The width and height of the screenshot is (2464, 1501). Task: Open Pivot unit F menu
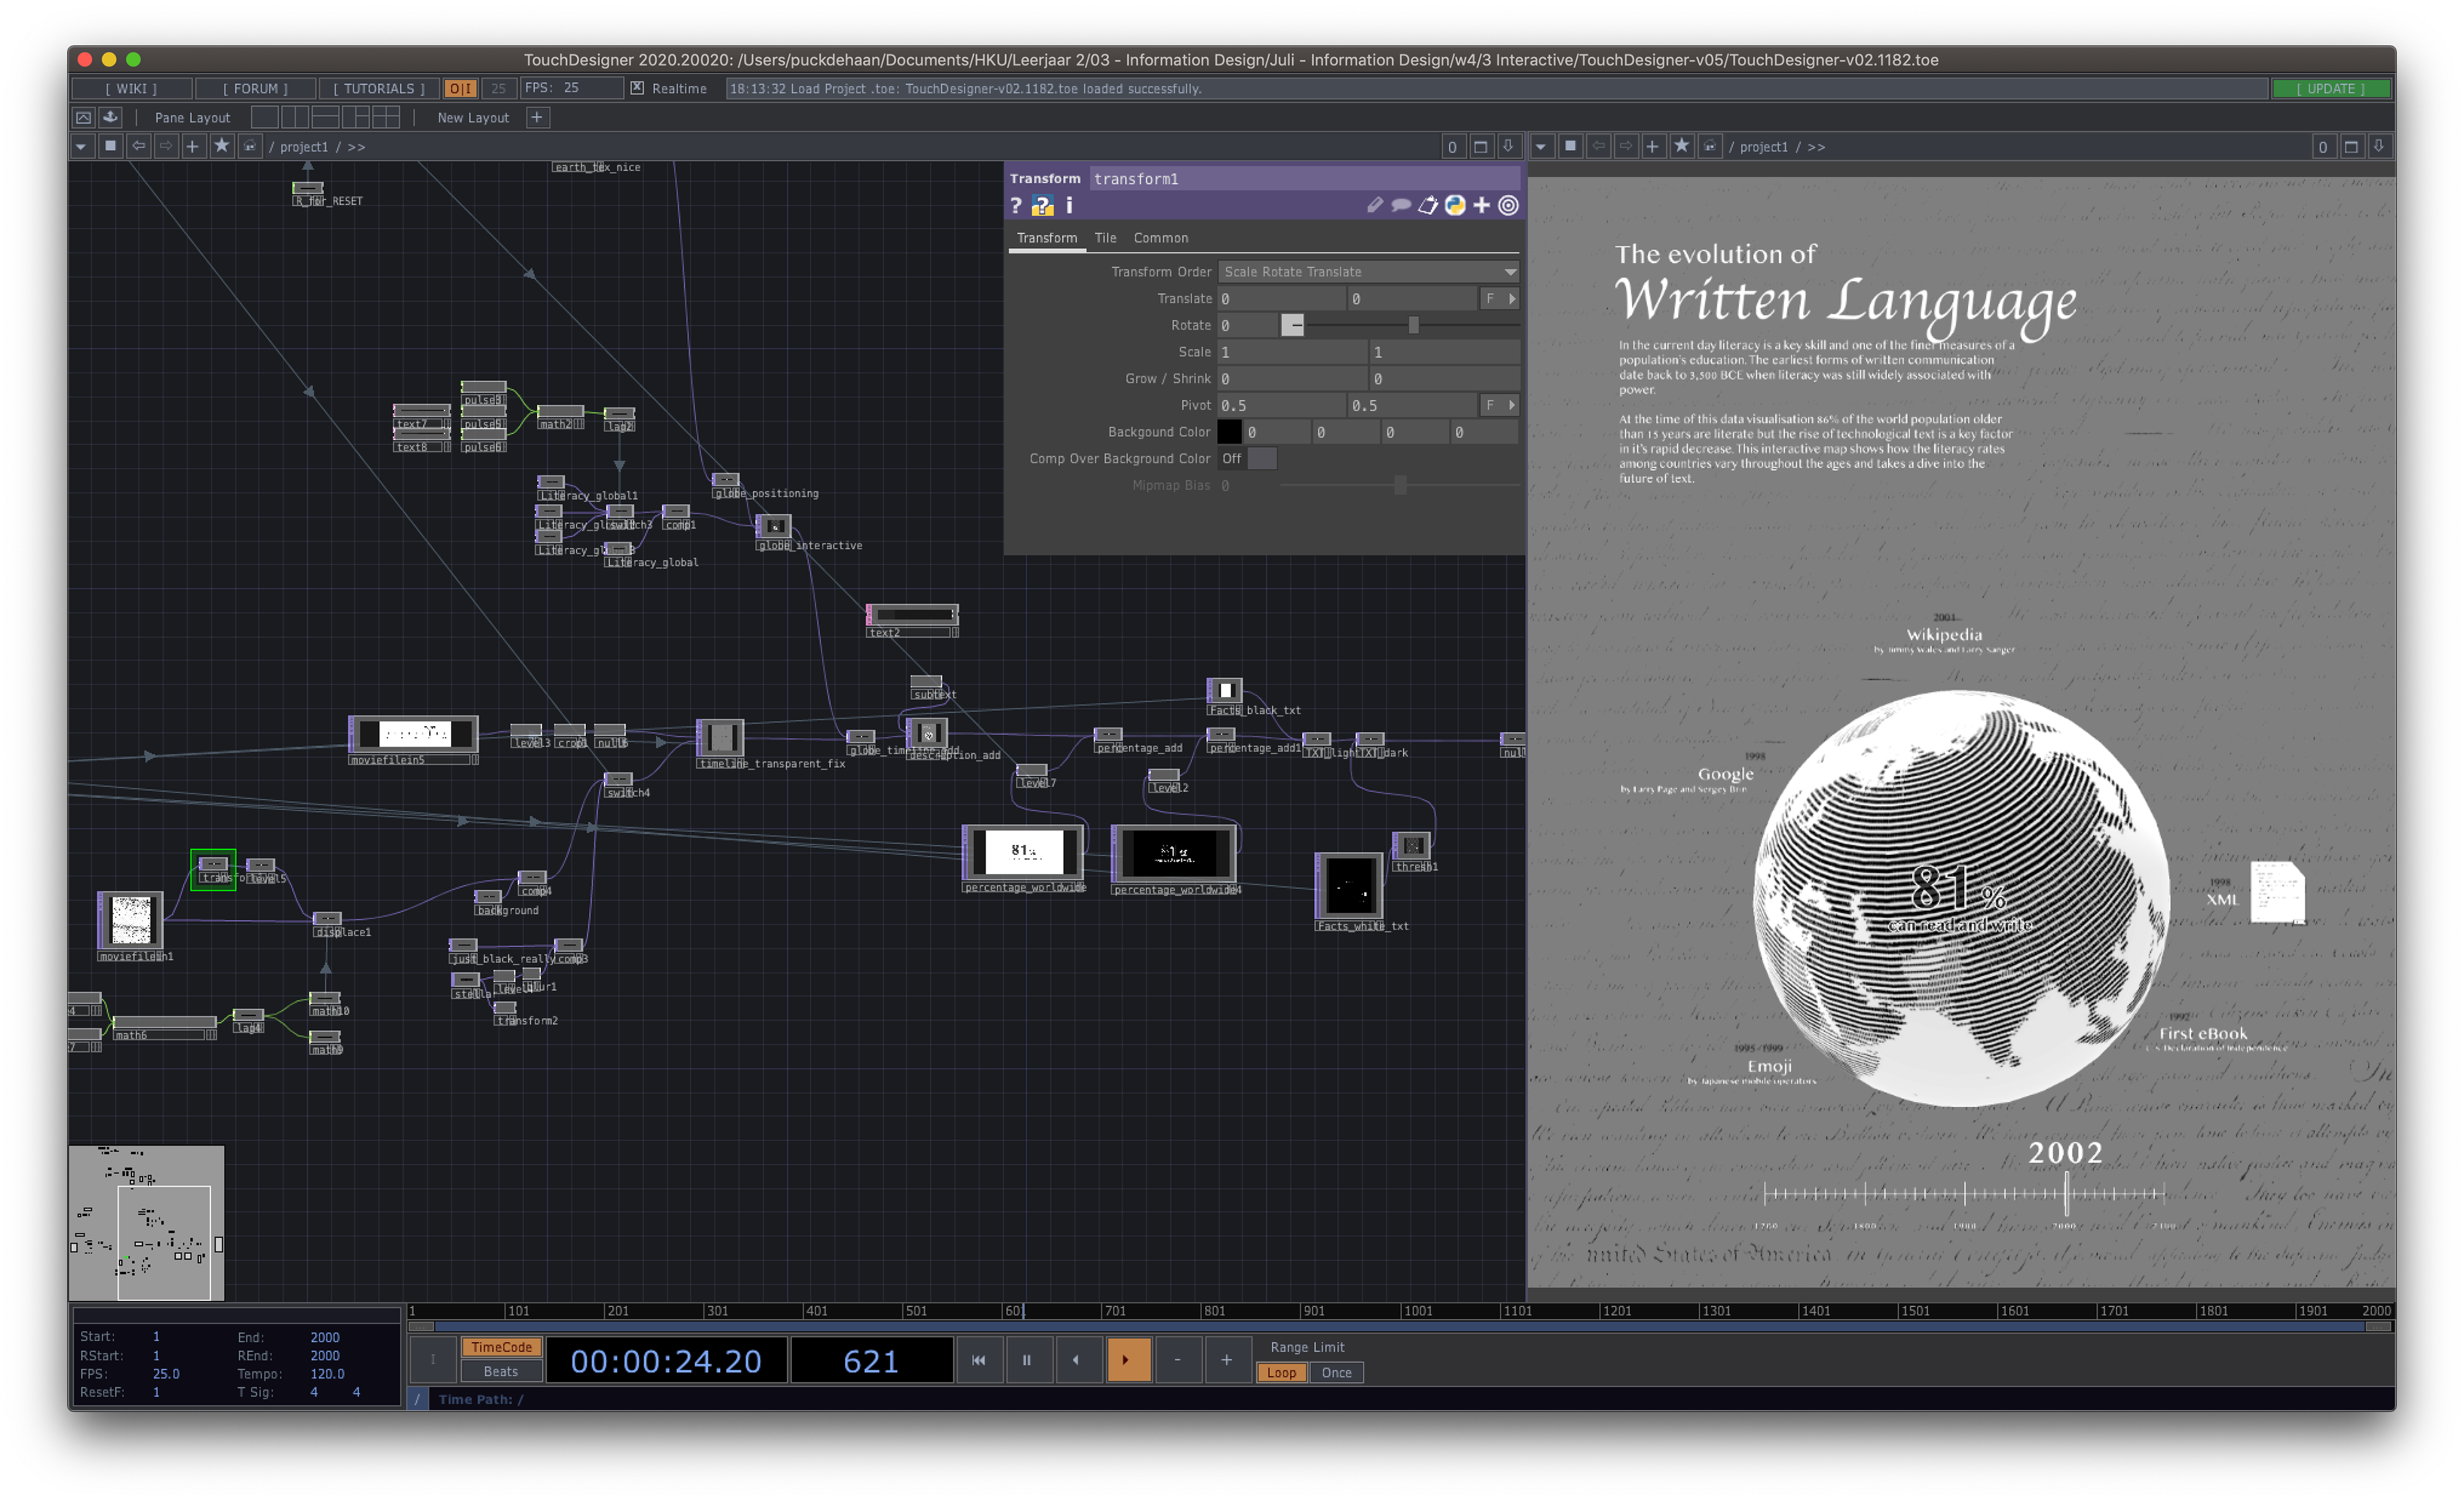tap(1490, 406)
